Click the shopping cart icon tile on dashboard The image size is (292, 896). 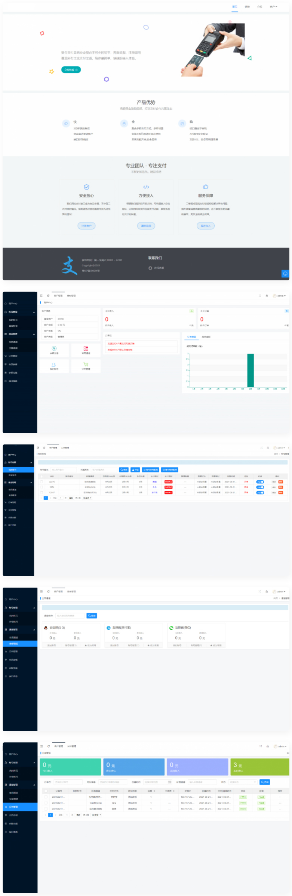[x=86, y=364]
